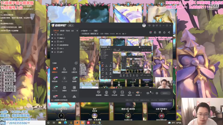Click the FPS:60 readout in the status bar
The height and width of the screenshot is (125, 223).
[136, 100]
